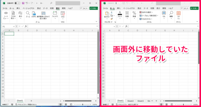Switch to ページレイアウト tab in right window
This screenshot has height=107, width=201.
pos(129,8)
